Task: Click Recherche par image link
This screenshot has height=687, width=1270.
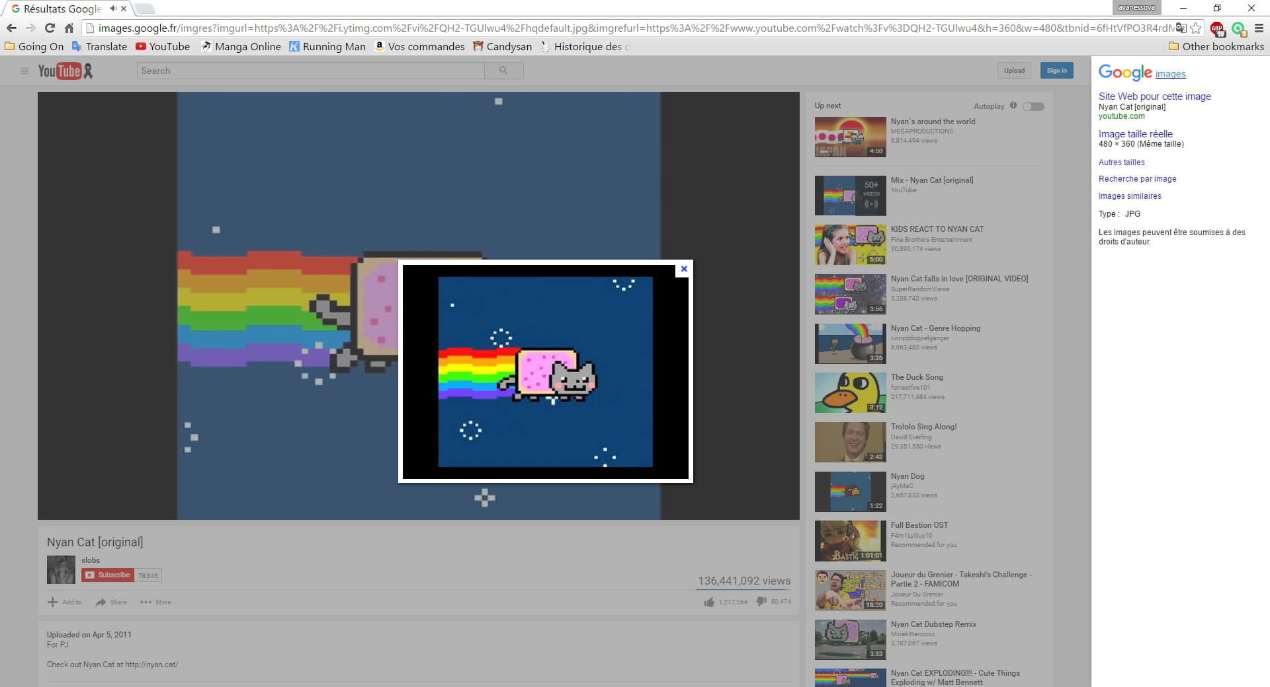Action: (x=1137, y=179)
